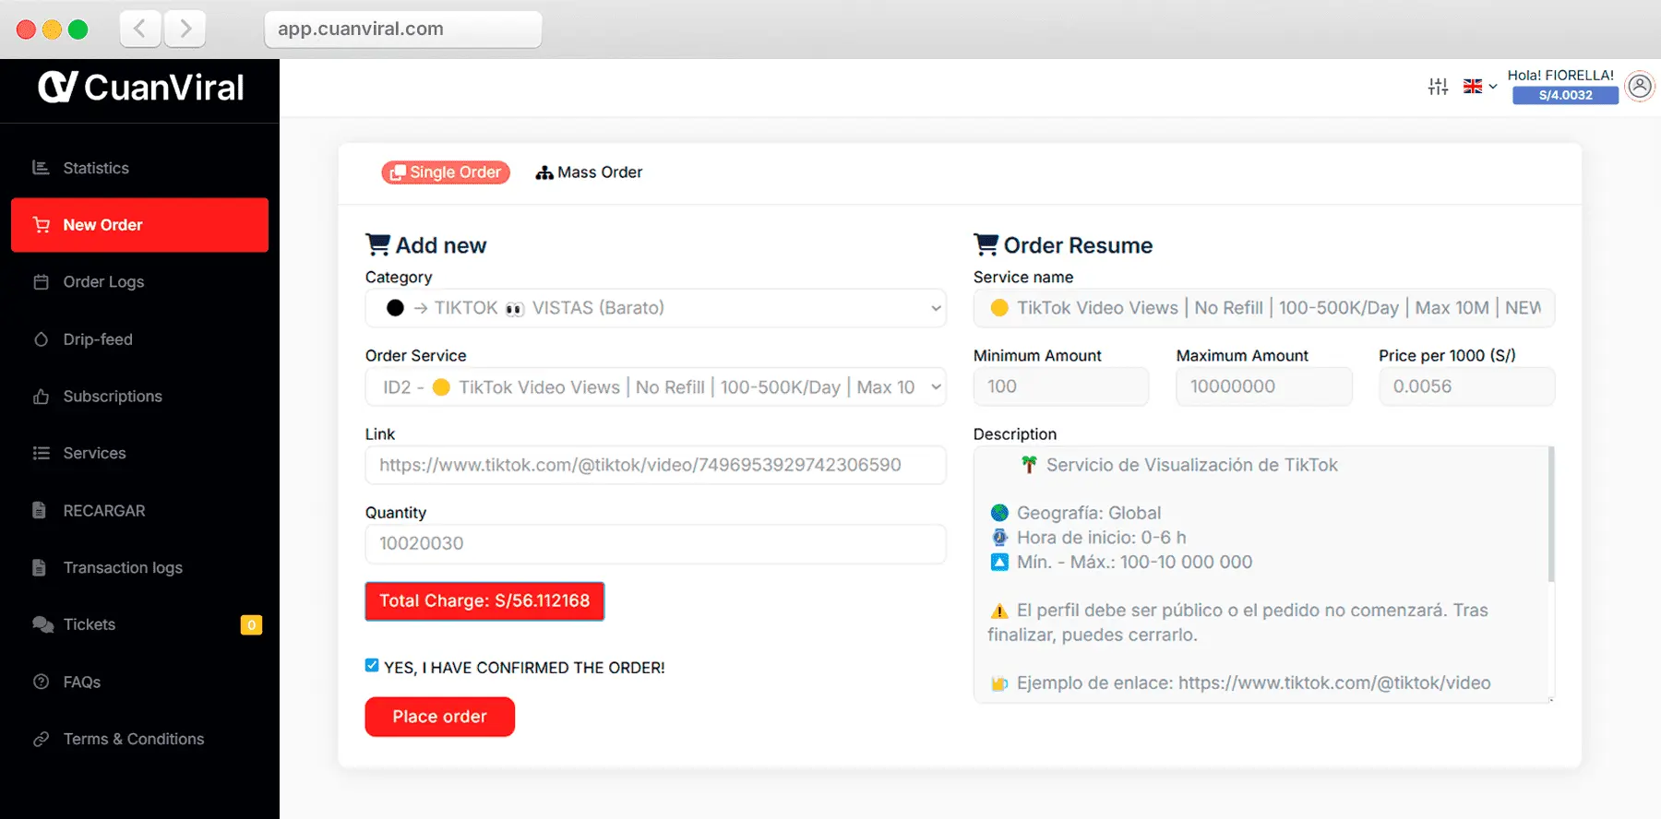This screenshot has height=819, width=1661.
Task: Switch to the Single Order tab
Action: (x=446, y=172)
